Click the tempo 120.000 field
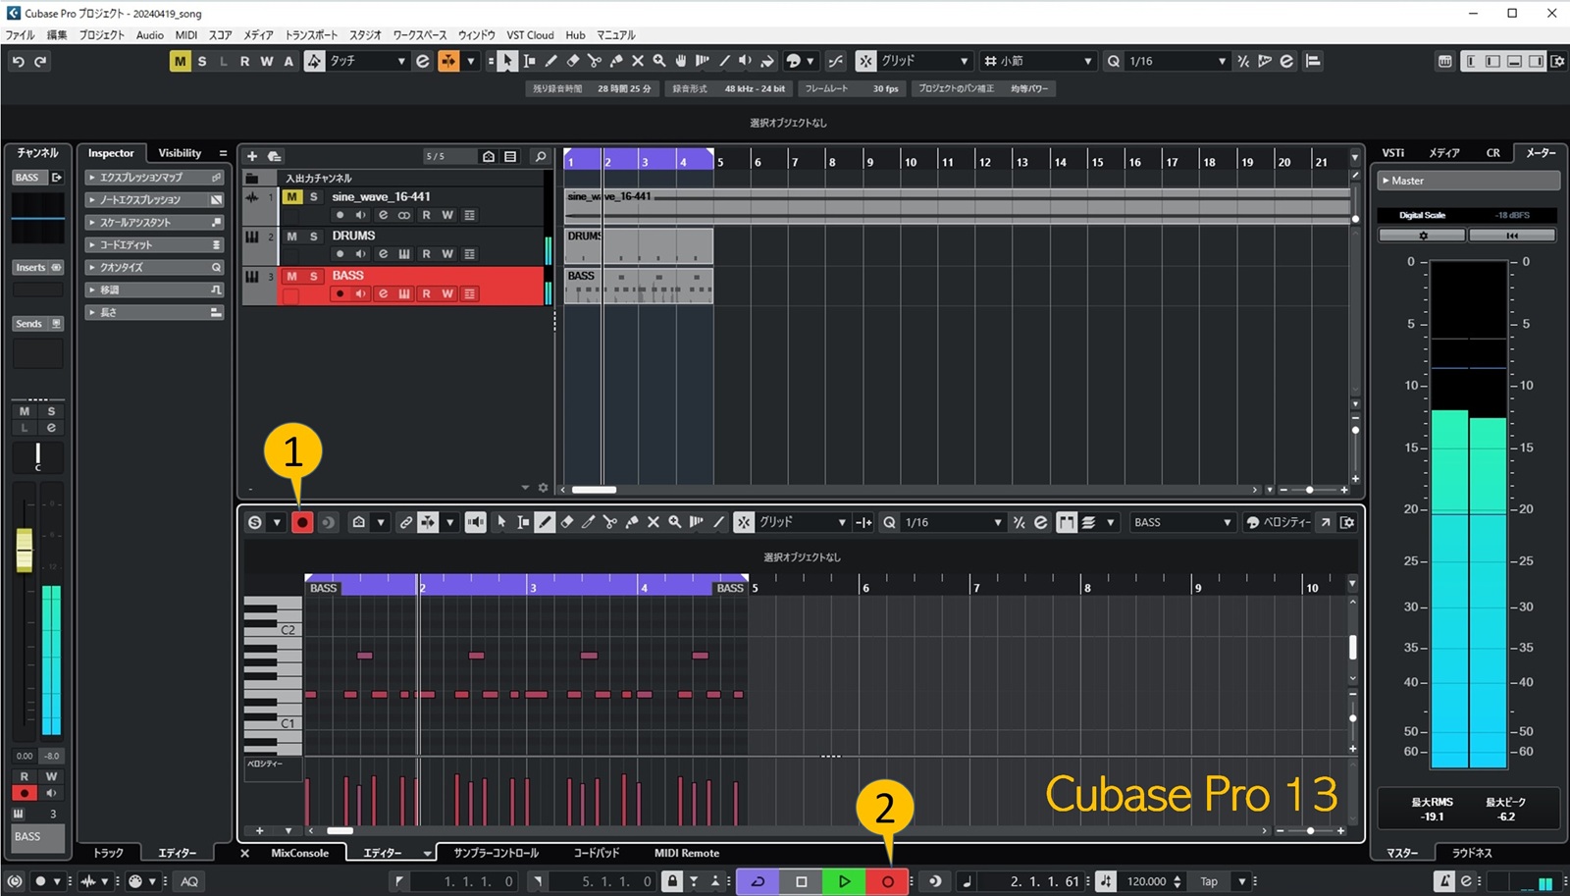The height and width of the screenshot is (896, 1570). pyautogui.click(x=1146, y=881)
